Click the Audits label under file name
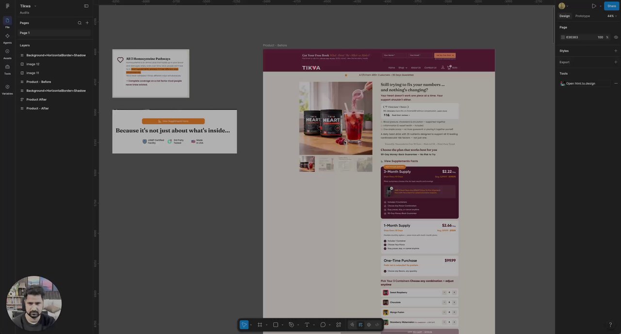This screenshot has width=621, height=334. [24, 13]
